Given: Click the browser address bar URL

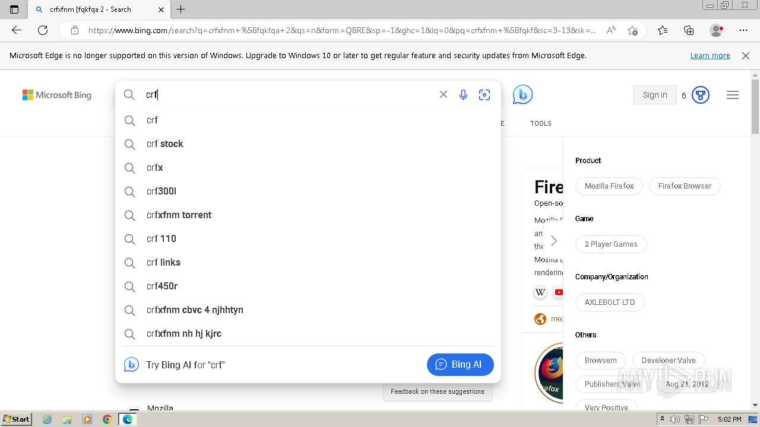Looking at the screenshot, I should click(x=342, y=30).
